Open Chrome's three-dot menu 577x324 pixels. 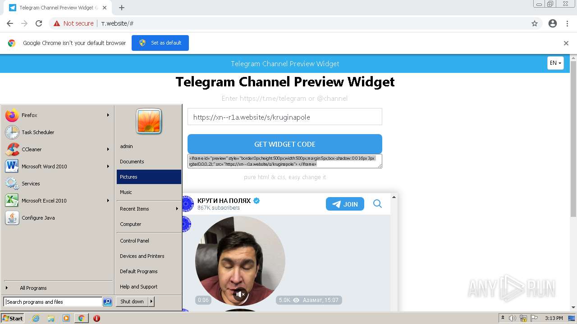tap(567, 23)
